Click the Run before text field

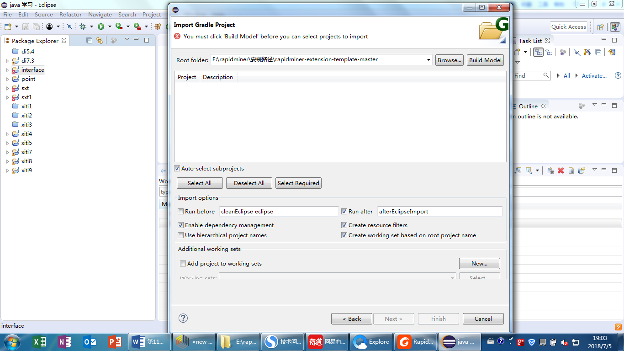click(x=279, y=212)
